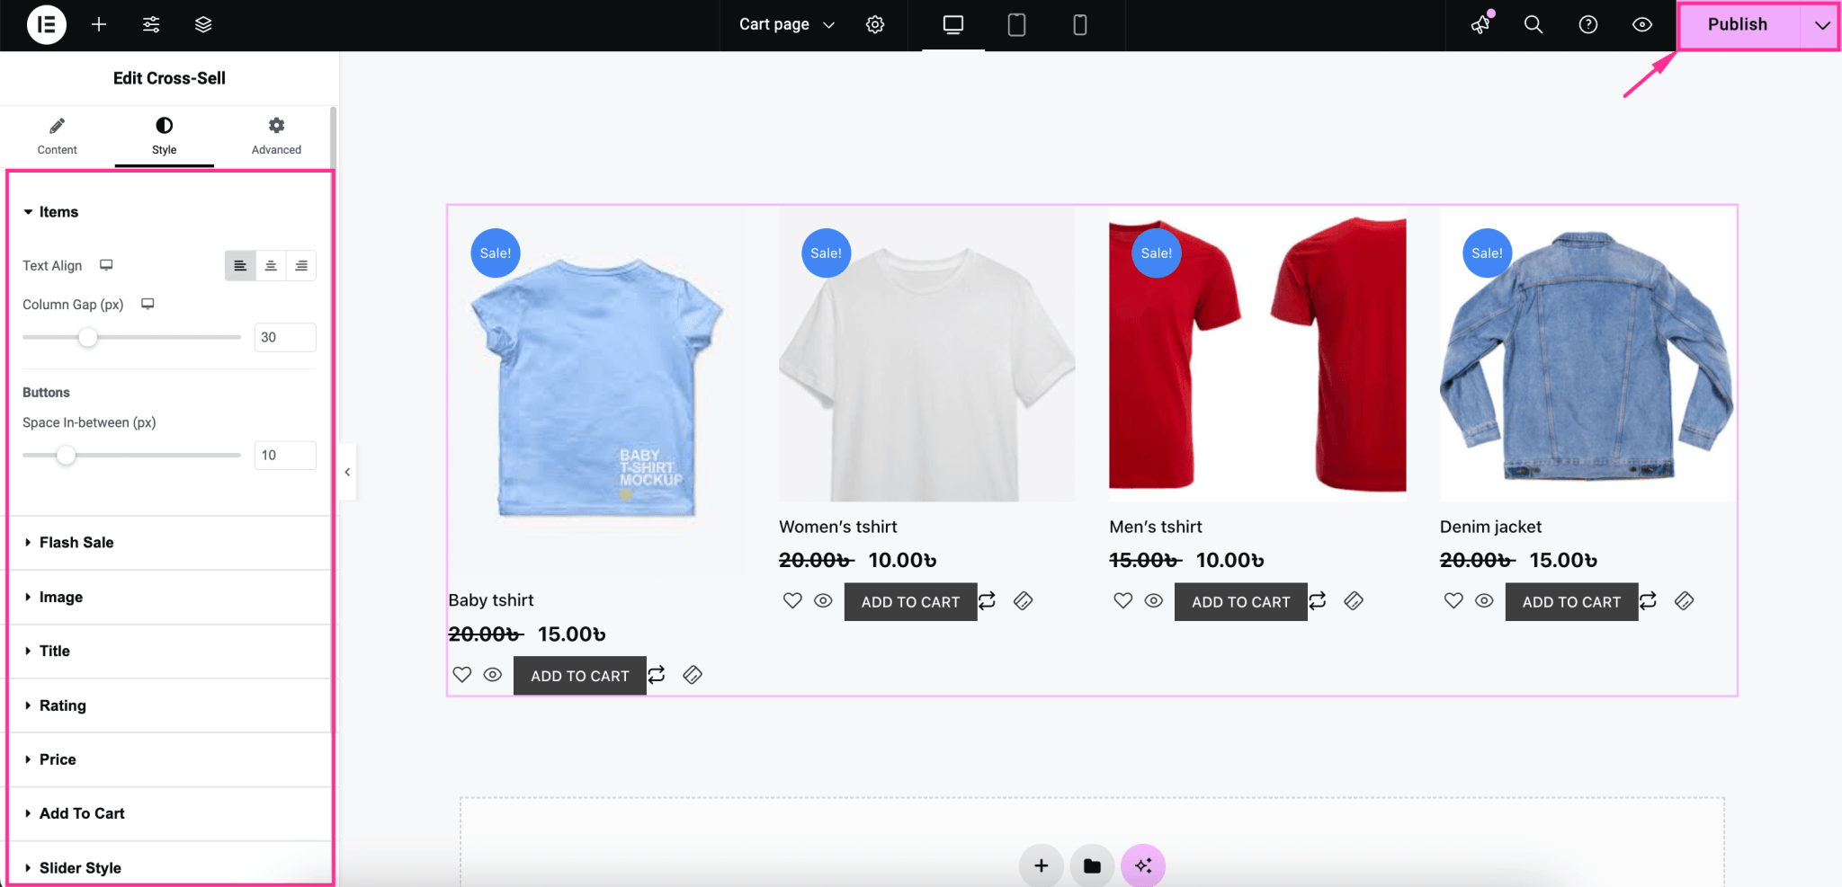
Task: Open the templates folder icon at the bottom
Action: pyautogui.click(x=1092, y=865)
